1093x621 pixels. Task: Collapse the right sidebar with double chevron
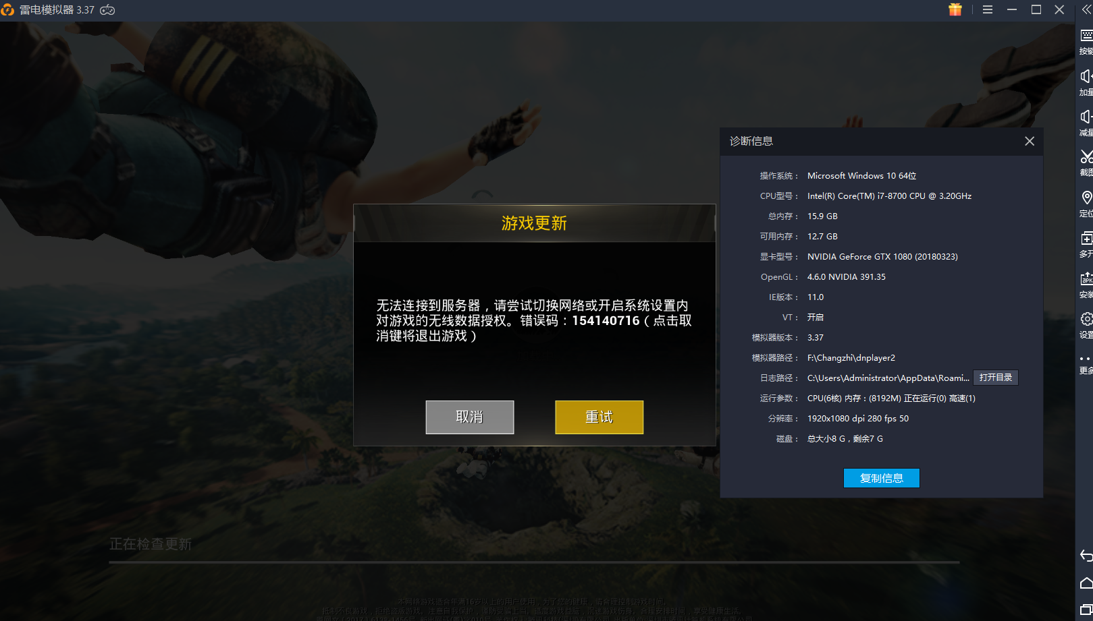pyautogui.click(x=1086, y=9)
